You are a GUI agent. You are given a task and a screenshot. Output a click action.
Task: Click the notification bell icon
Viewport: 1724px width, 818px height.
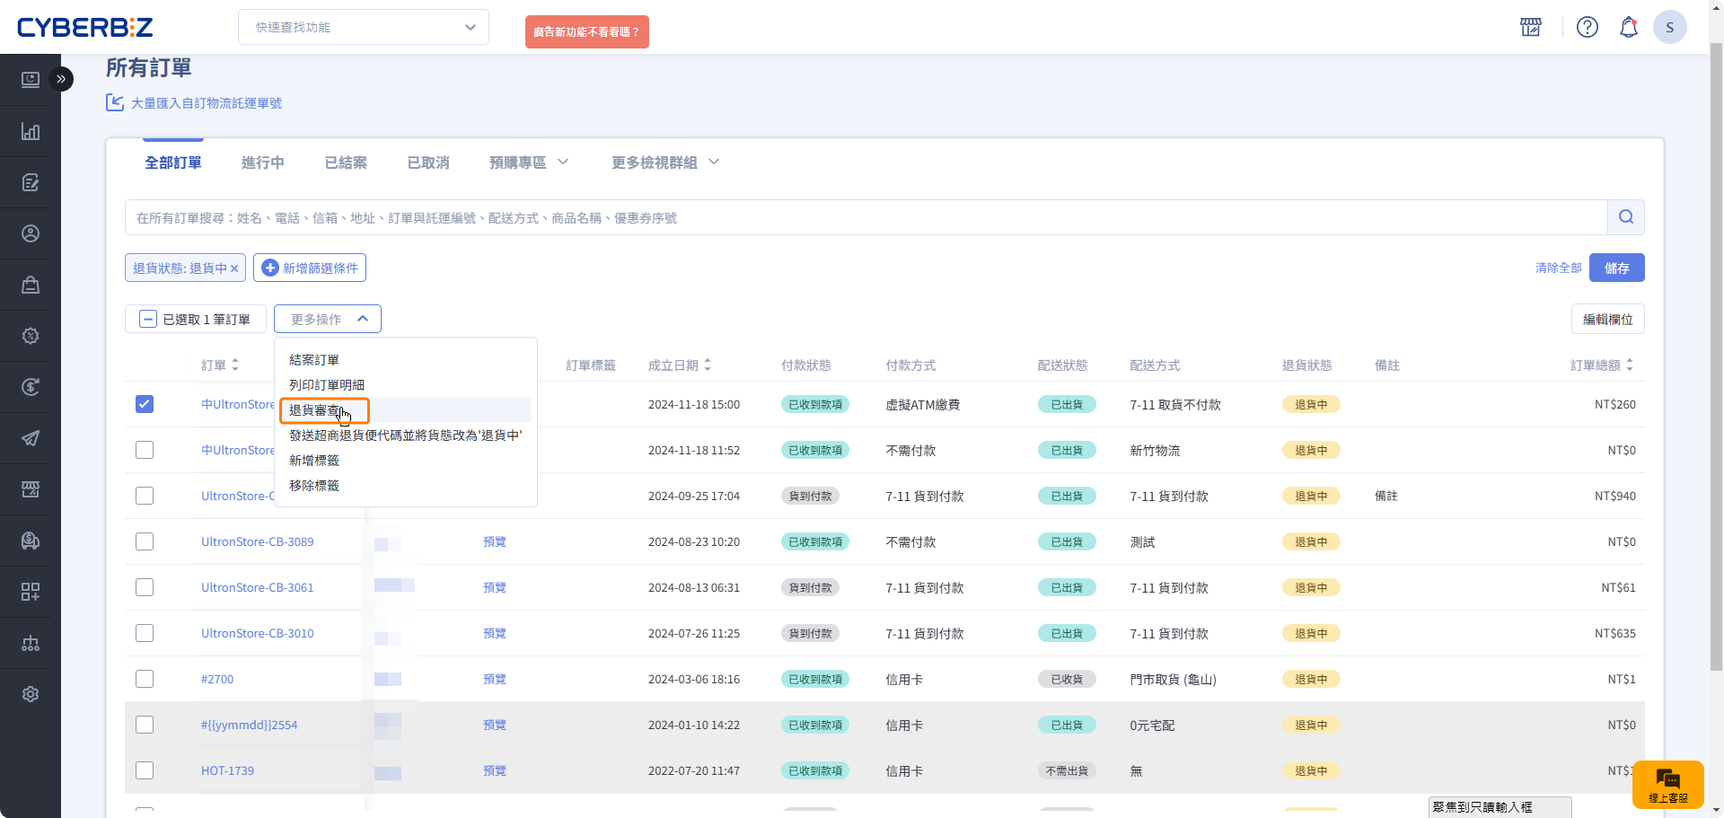[x=1628, y=28]
